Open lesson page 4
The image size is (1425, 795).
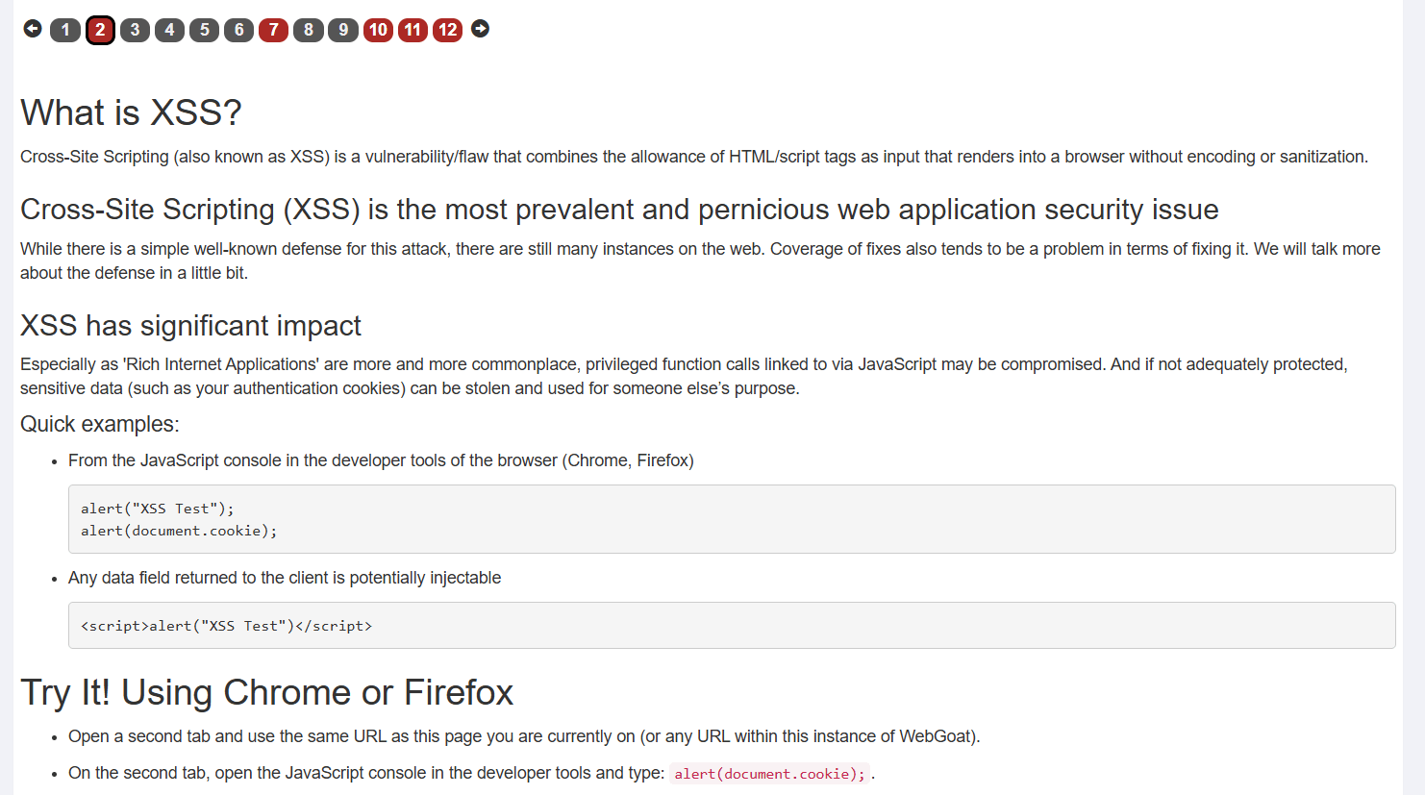tap(169, 30)
